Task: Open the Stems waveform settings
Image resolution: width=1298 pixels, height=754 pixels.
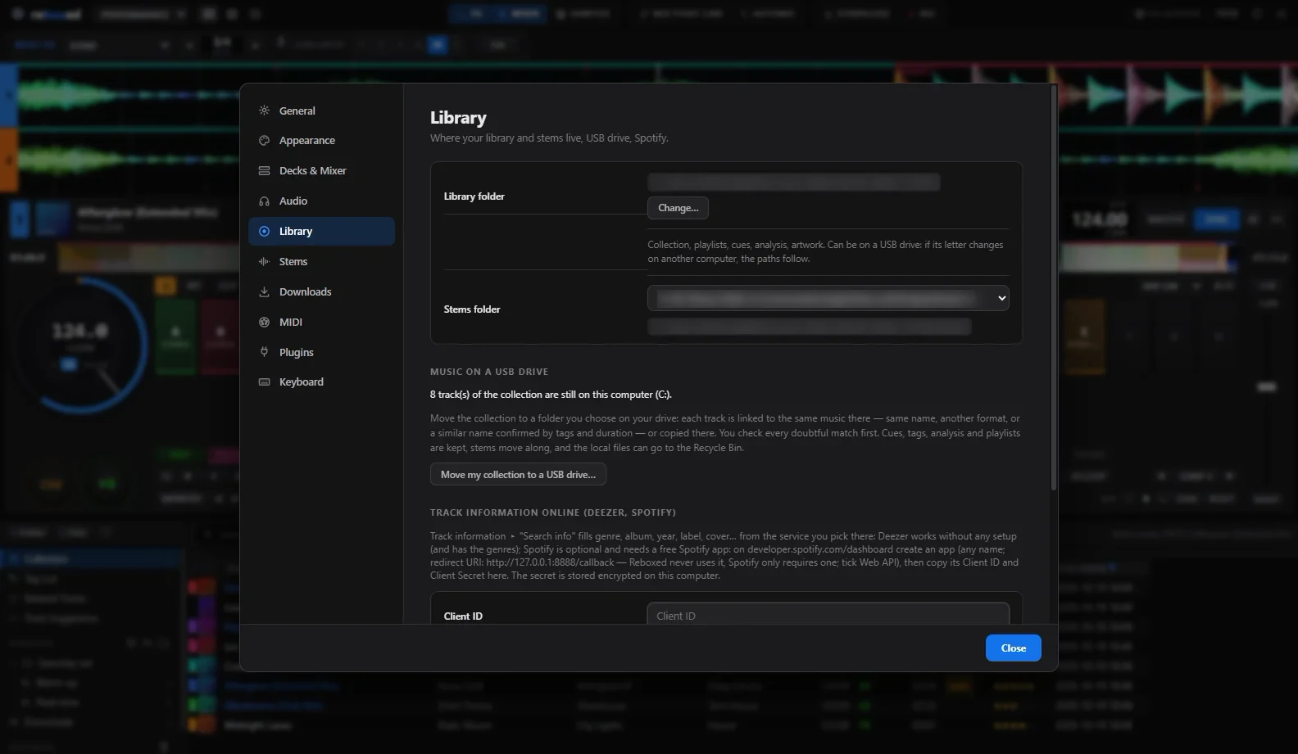Action: [x=321, y=262]
